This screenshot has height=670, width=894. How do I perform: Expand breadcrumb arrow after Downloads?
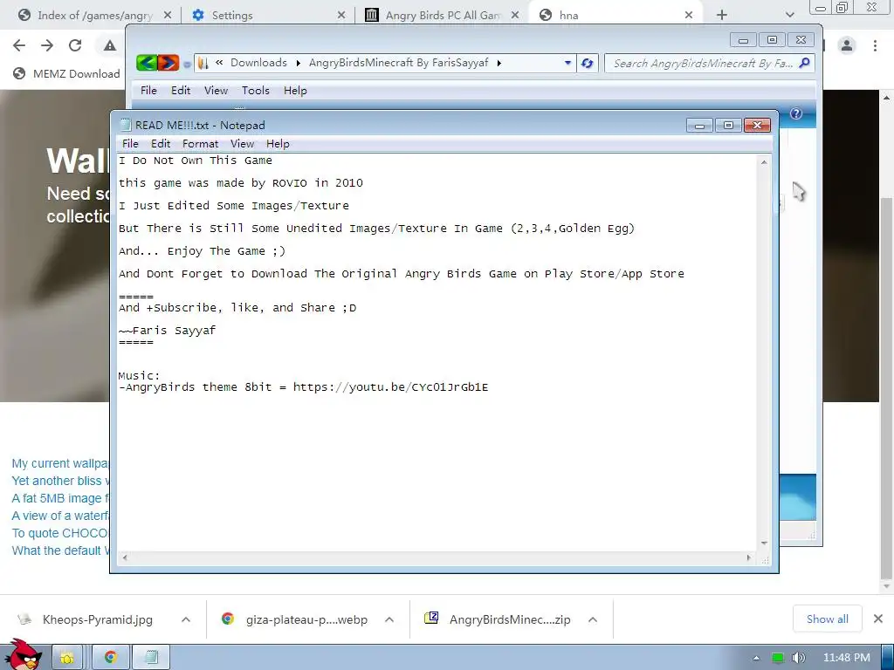(299, 63)
